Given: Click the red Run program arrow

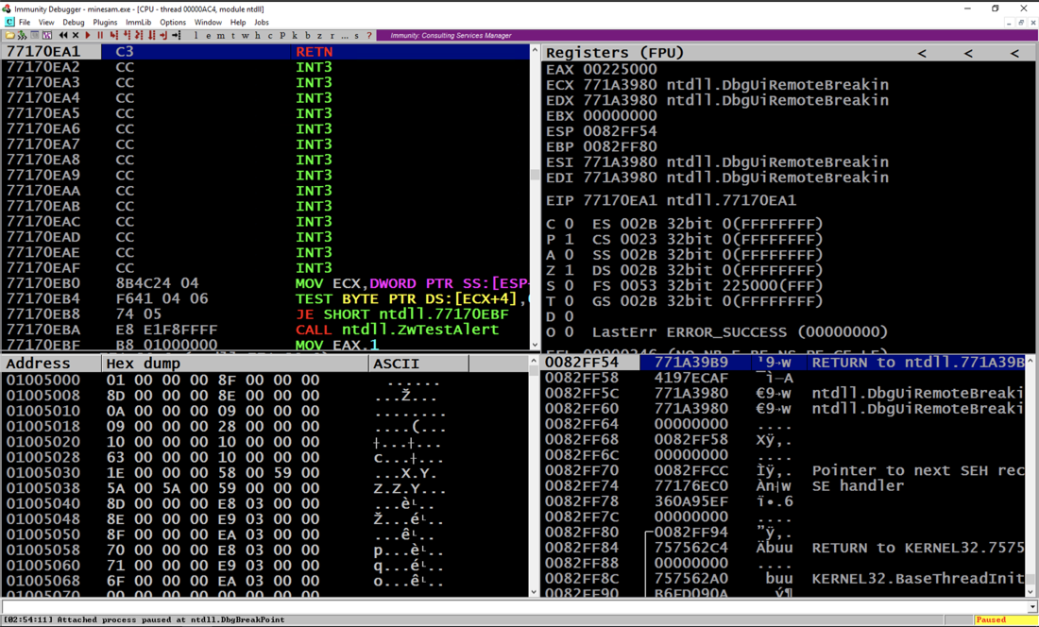Looking at the screenshot, I should pyautogui.click(x=88, y=35).
